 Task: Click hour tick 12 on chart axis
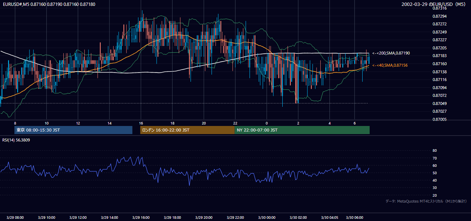[78, 123]
